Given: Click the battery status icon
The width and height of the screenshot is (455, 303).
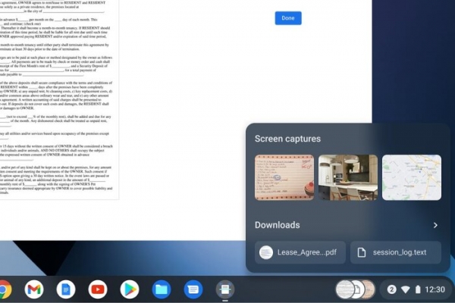Looking at the screenshot, I should (417, 289).
